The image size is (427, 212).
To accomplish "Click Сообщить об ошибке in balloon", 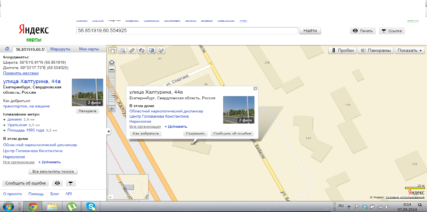I will point(232,134).
